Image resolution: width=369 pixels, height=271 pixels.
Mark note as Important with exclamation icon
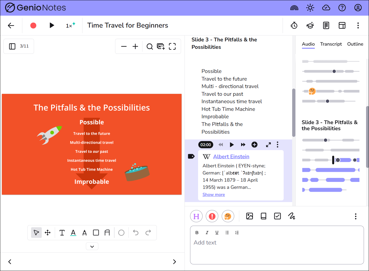click(212, 216)
